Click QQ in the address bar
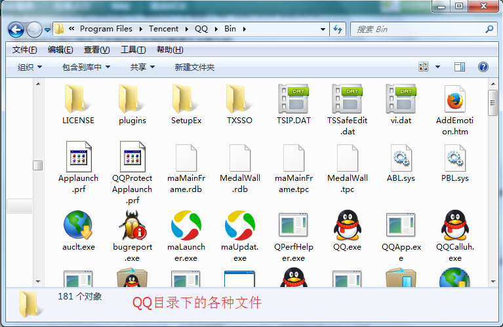 pyautogui.click(x=201, y=29)
